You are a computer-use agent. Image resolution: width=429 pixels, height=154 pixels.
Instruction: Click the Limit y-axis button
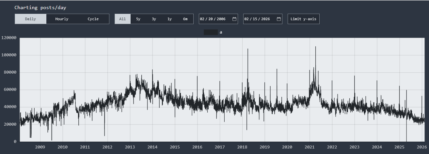(304, 19)
